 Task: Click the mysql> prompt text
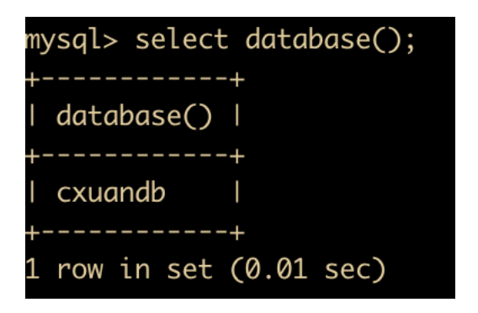tap(72, 40)
